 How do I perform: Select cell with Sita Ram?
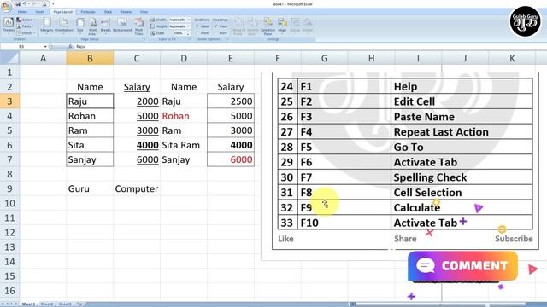[x=184, y=145]
